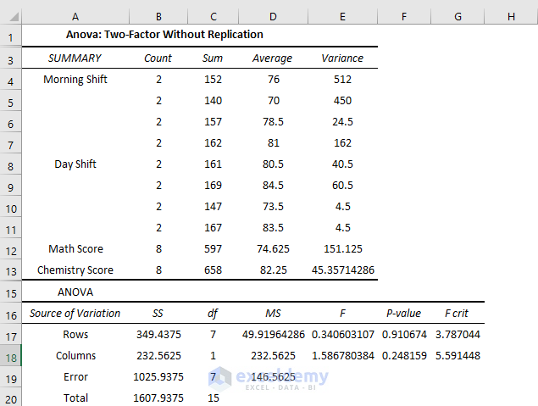Select column G header
538x406 pixels.
(458, 16)
